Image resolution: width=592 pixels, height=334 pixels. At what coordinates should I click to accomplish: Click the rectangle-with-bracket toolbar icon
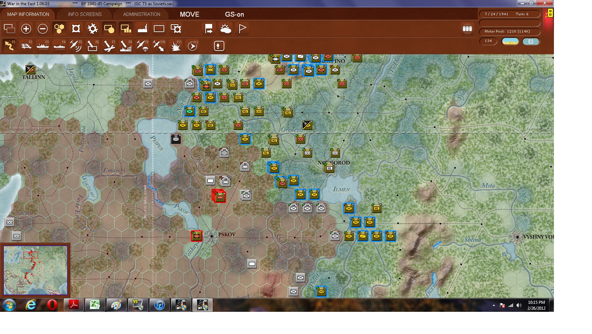click(176, 29)
